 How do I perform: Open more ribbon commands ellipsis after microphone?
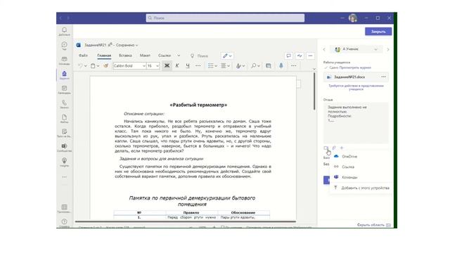[294, 65]
